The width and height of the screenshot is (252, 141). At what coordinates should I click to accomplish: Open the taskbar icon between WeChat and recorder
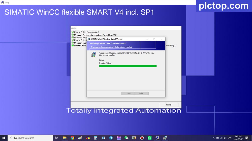pos(134,138)
